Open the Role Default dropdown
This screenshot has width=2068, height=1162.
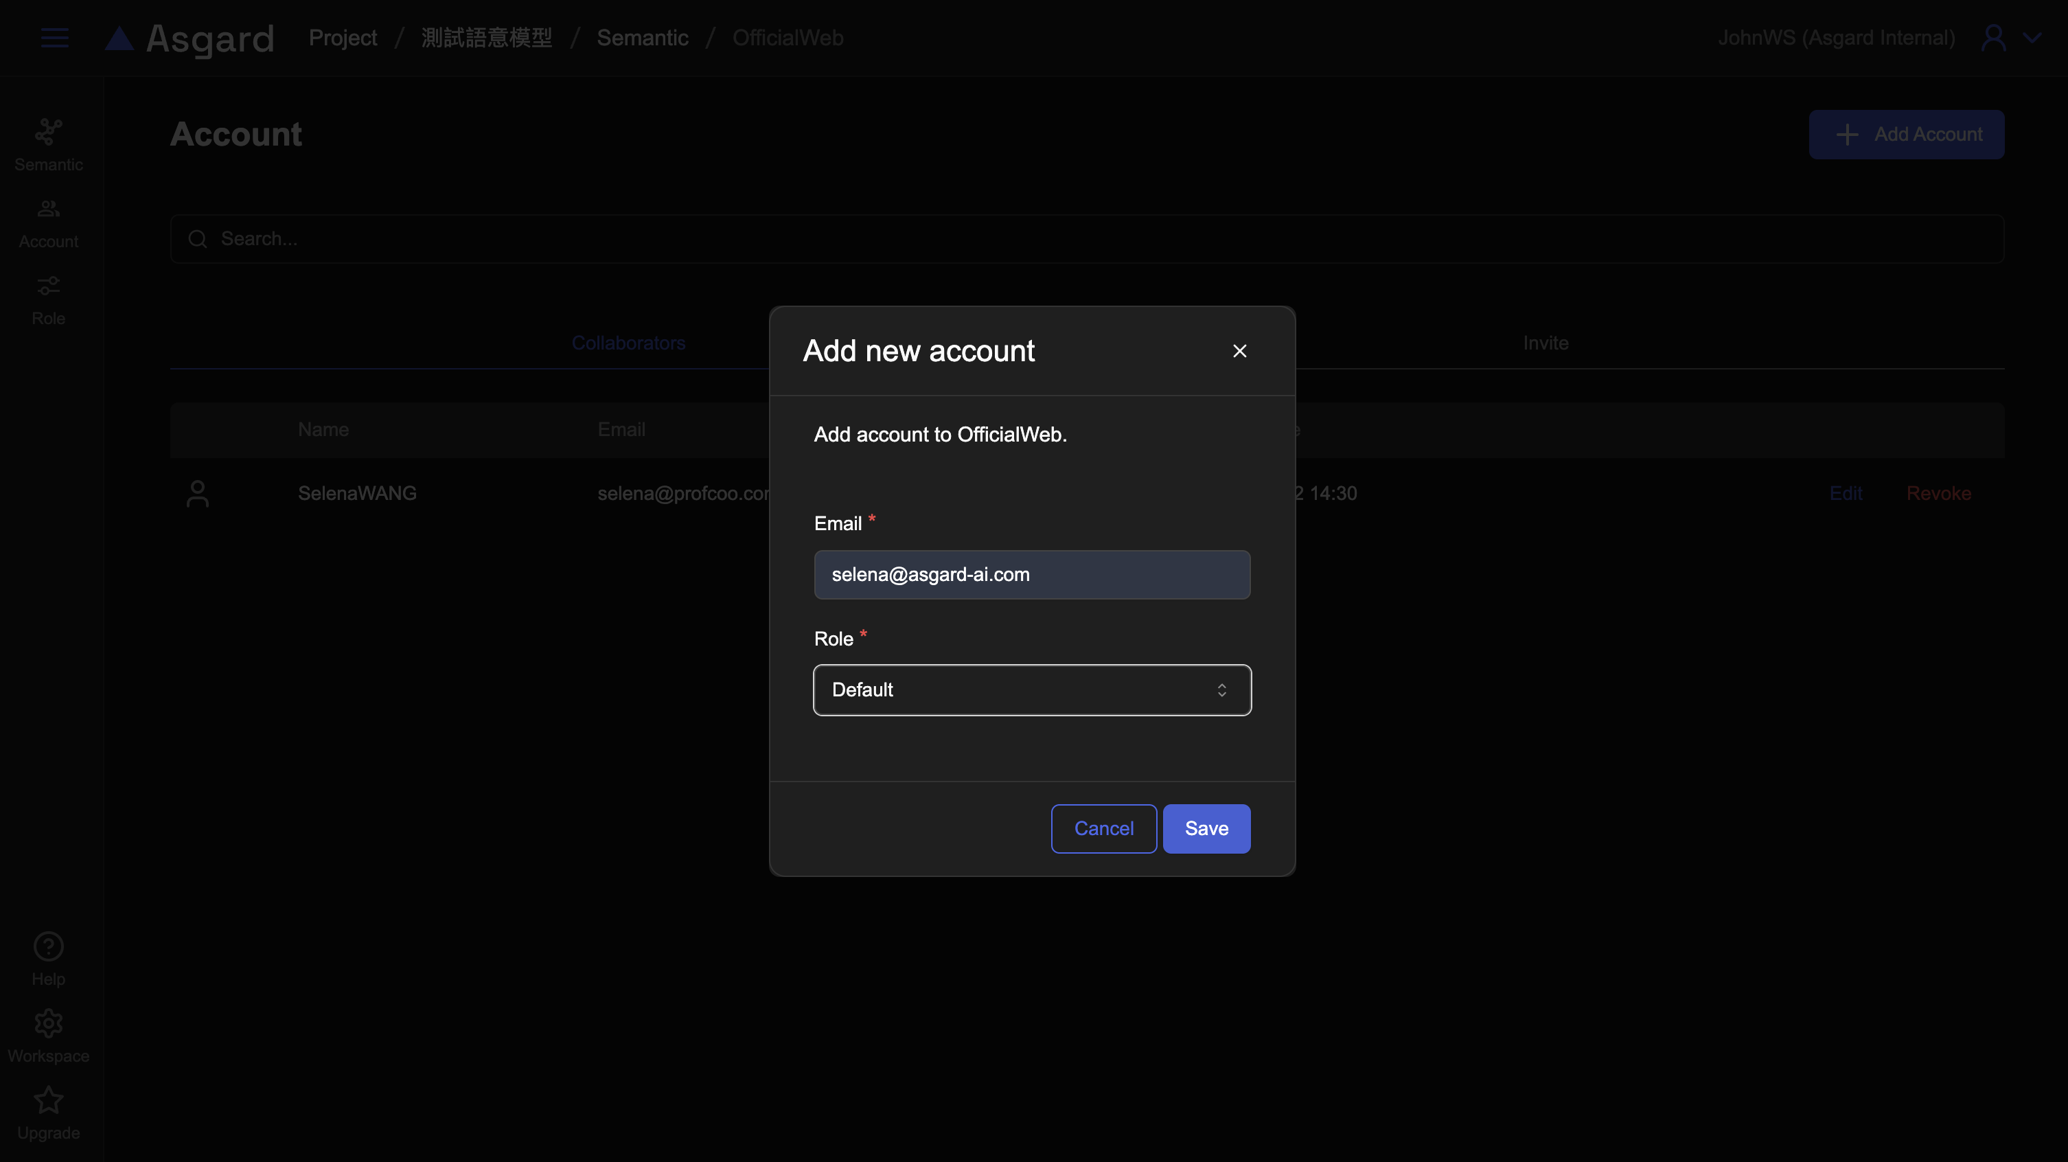pos(1031,690)
